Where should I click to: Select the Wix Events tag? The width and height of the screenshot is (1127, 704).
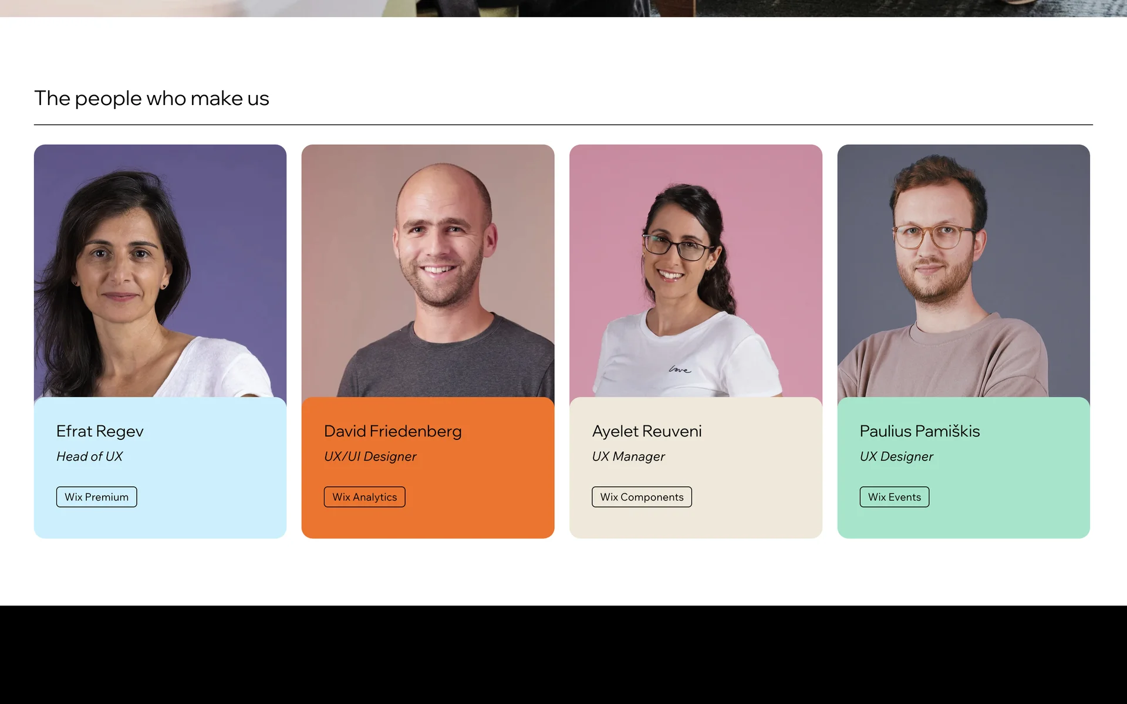point(895,497)
